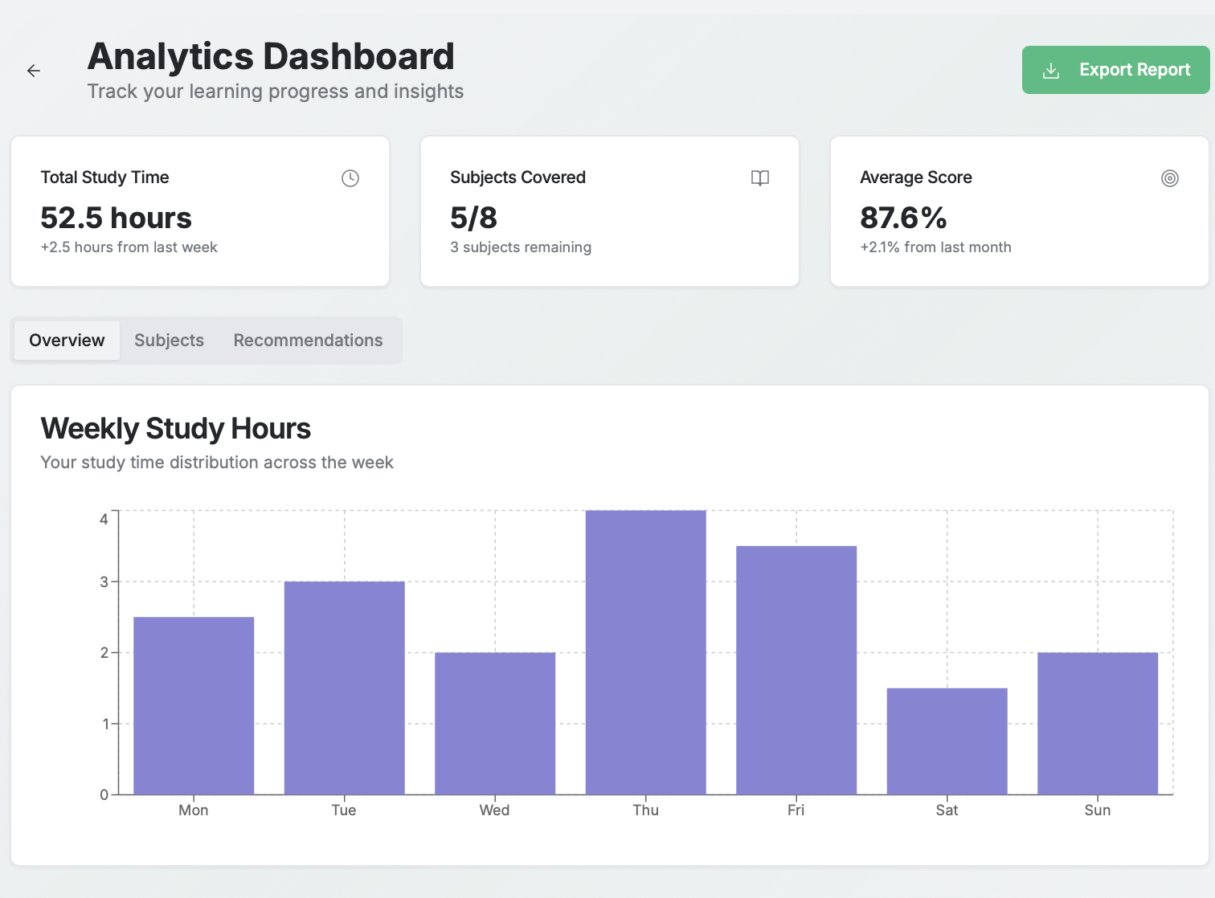
Task: Select the Recommendations tab
Action: [308, 341]
